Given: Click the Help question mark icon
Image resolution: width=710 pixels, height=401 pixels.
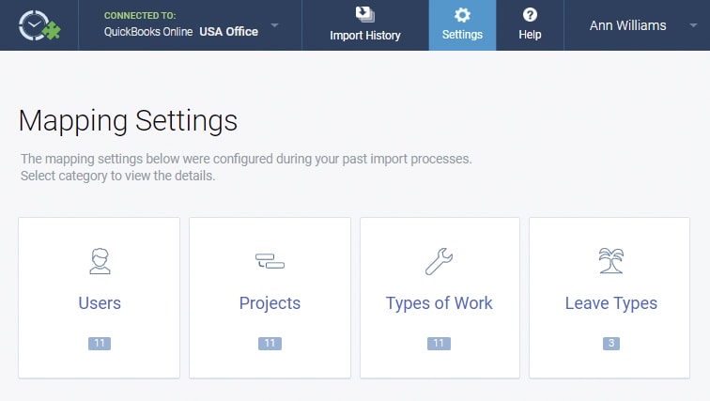Looking at the screenshot, I should click(530, 15).
